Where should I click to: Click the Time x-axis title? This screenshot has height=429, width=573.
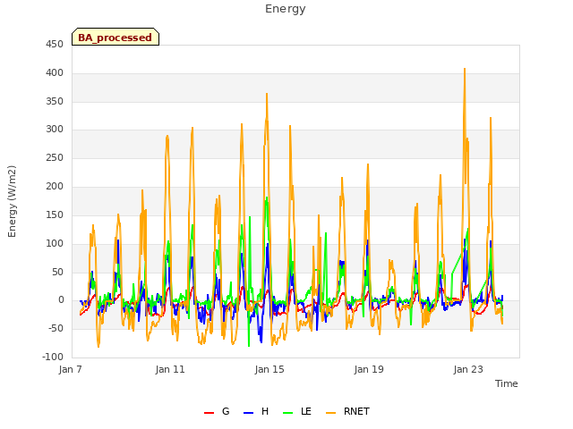(506, 383)
